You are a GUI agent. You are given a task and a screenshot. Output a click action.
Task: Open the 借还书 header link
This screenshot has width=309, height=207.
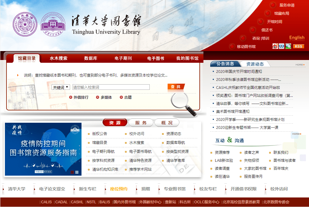[x=267, y=30]
